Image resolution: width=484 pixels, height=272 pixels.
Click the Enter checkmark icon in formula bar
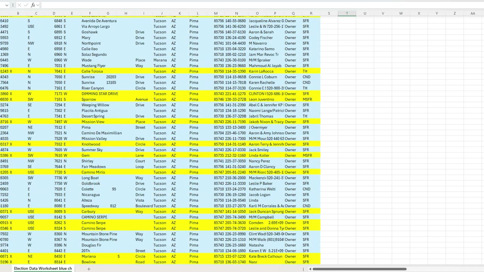click(x=26, y=5)
